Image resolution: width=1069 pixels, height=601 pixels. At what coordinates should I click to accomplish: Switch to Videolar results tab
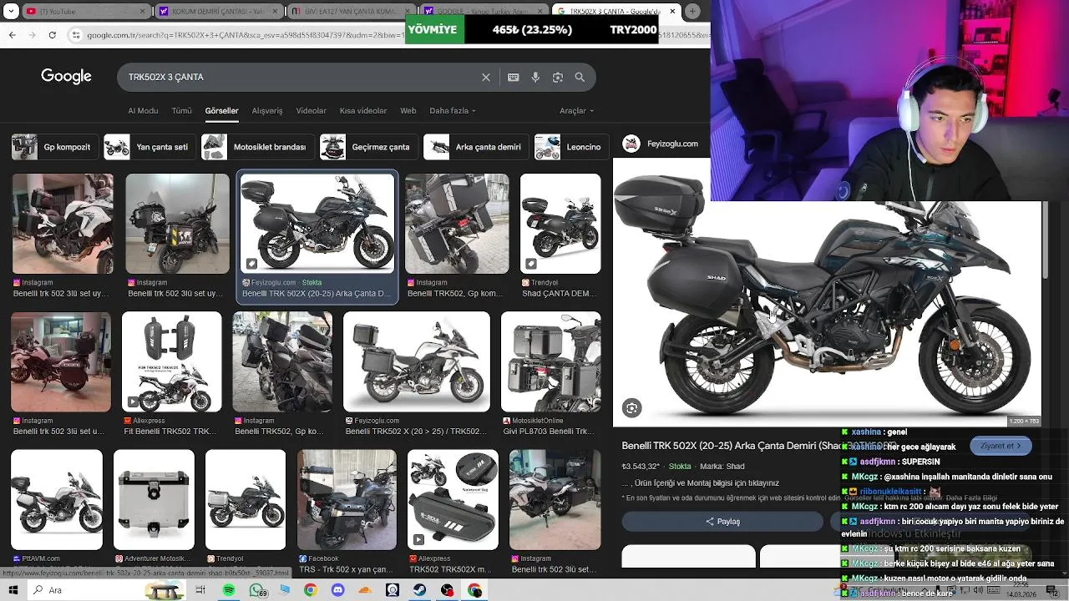[312, 110]
